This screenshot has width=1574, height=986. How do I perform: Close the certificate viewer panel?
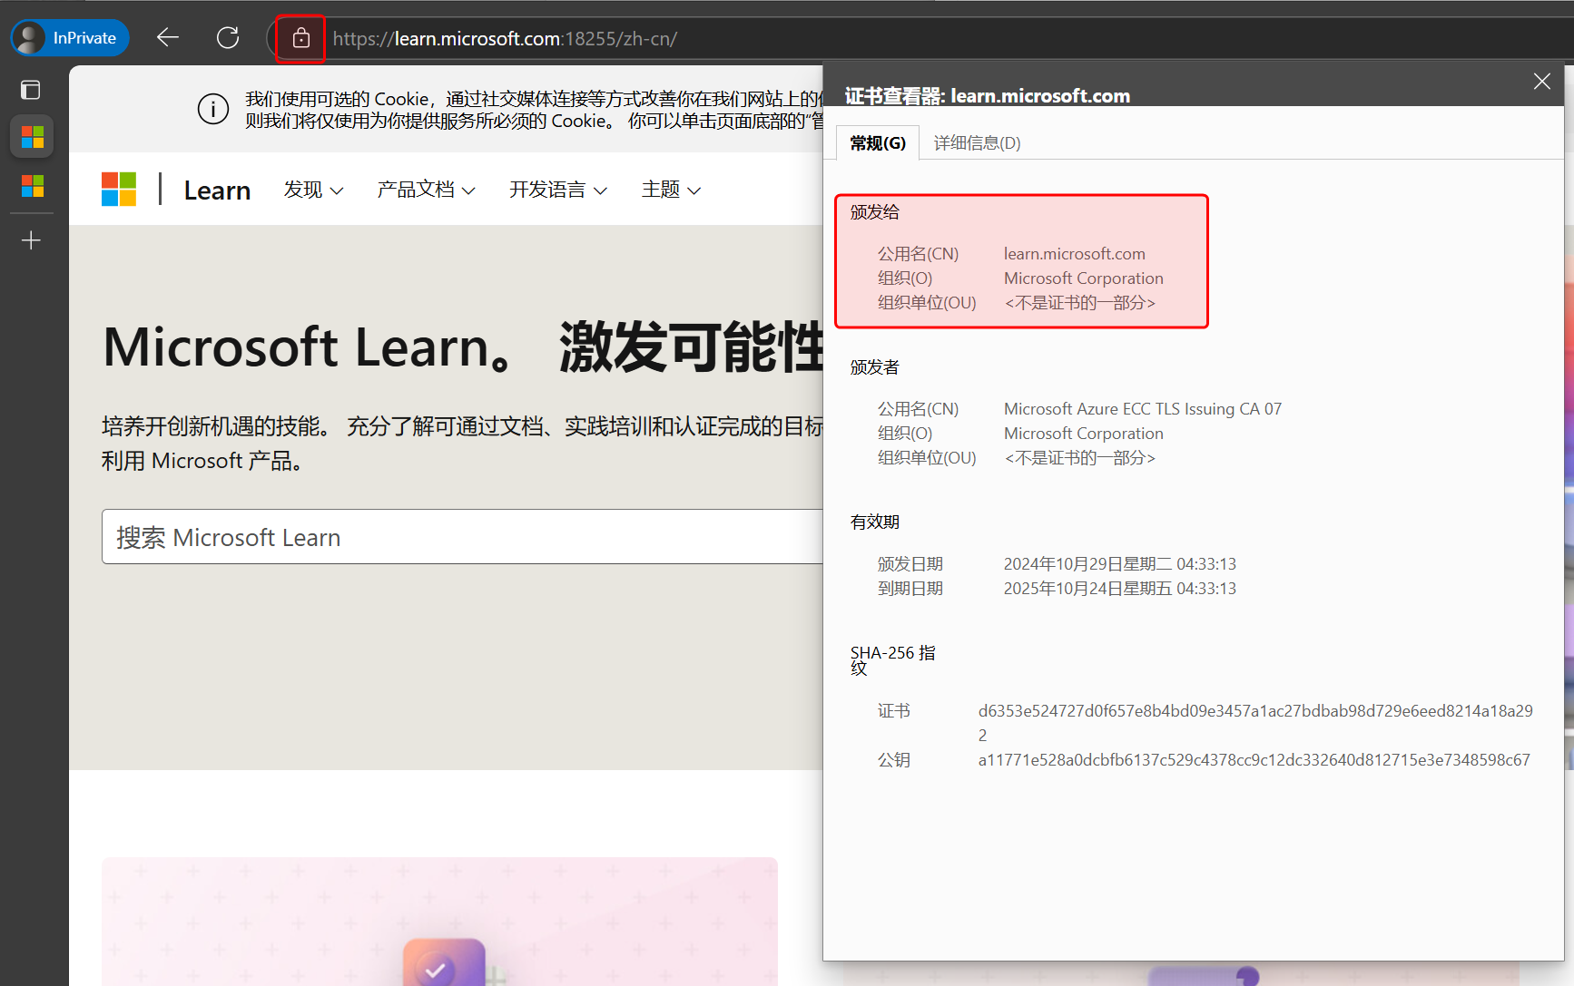1541,82
